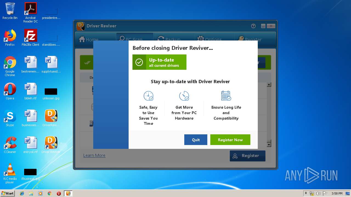Open the Learn More link

[x=94, y=155]
